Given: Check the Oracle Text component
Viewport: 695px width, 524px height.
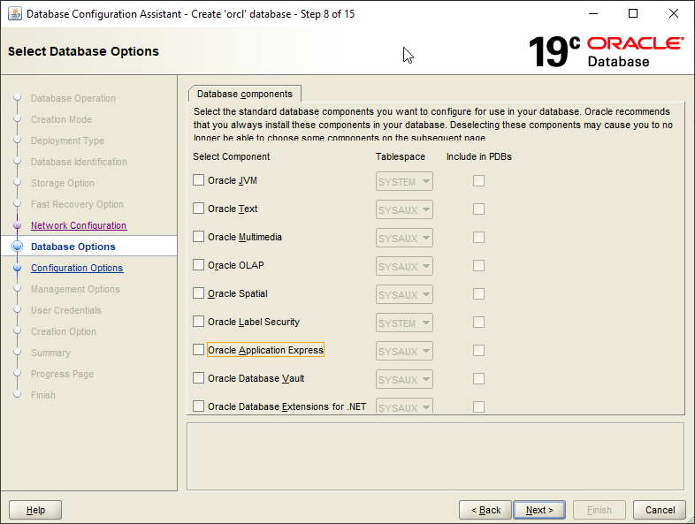Looking at the screenshot, I should [x=199, y=209].
